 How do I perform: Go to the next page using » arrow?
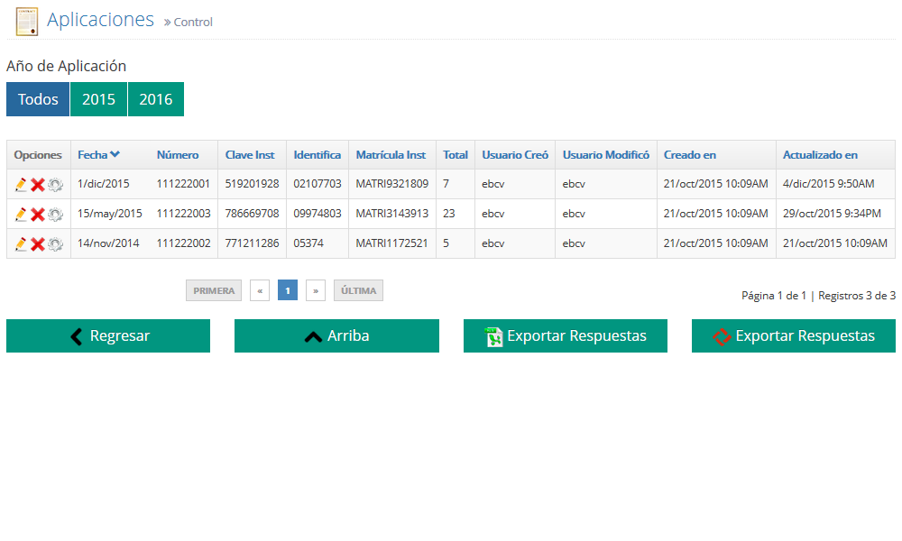(316, 290)
